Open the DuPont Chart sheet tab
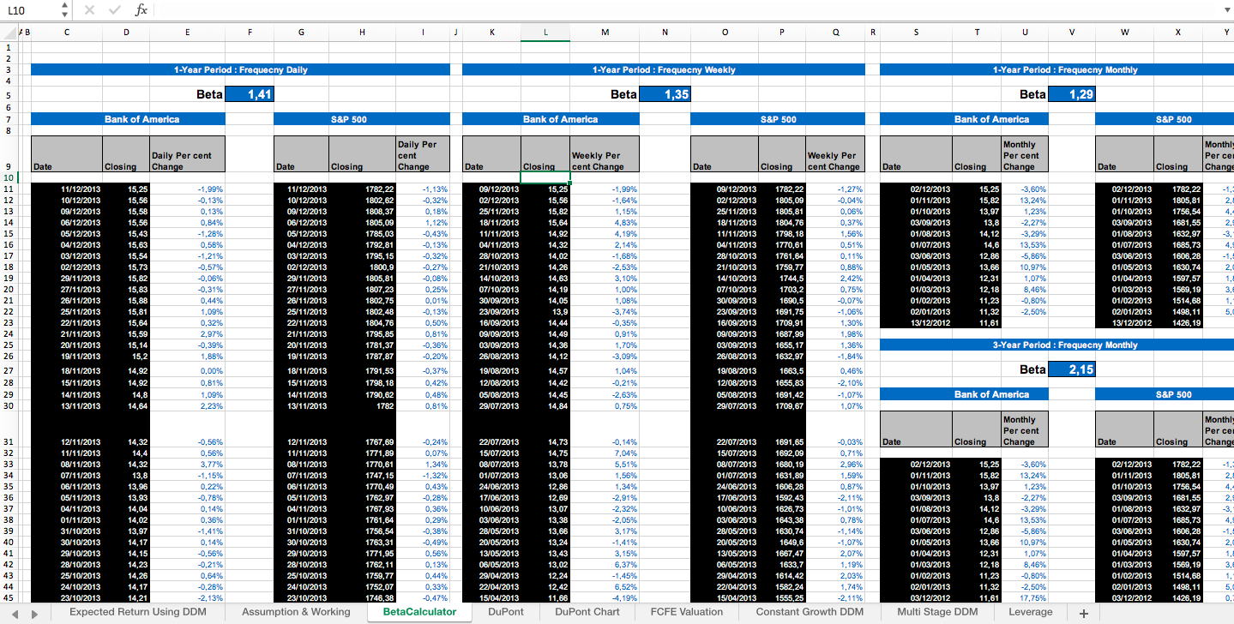This screenshot has height=624, width=1234. 587,613
